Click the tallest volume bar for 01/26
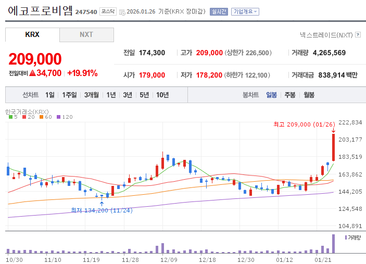The image size is (366, 264). pyautogui.click(x=333, y=244)
